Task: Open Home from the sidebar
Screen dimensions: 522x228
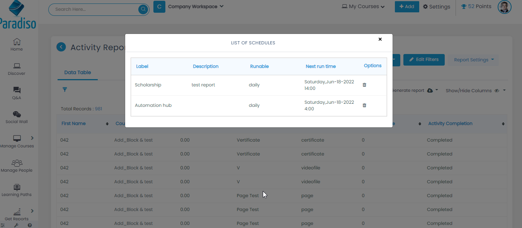Action: point(17,44)
